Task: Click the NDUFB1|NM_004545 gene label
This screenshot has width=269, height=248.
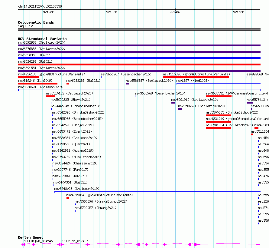Action: 38,241
